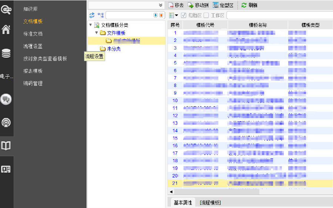The image size is (333, 208).
Task: Select the 未分类 folder
Action: [x=114, y=49]
